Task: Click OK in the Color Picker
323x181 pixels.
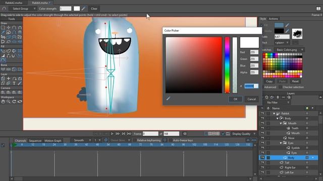Action: [x=236, y=99]
